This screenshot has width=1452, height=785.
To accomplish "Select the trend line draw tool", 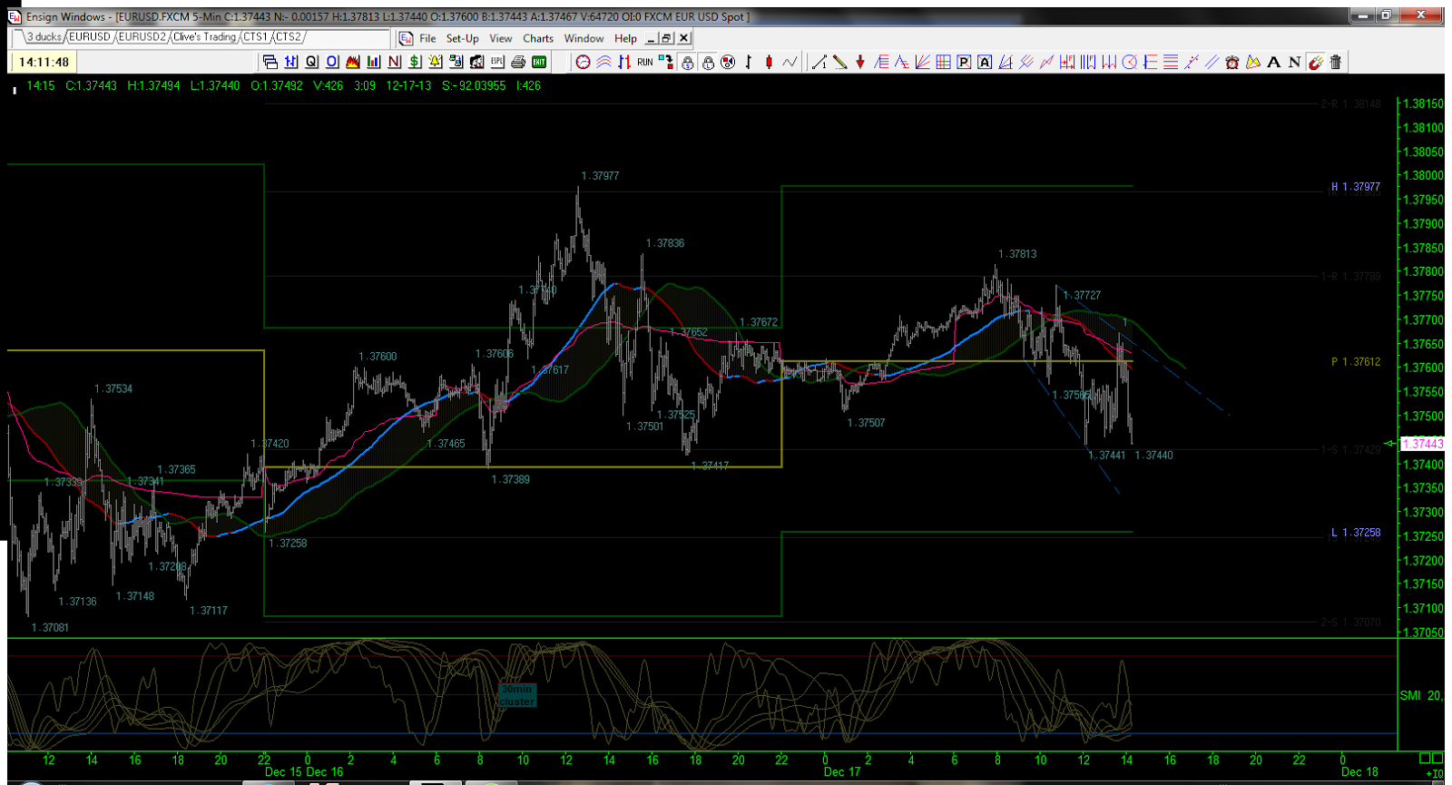I will (x=819, y=62).
